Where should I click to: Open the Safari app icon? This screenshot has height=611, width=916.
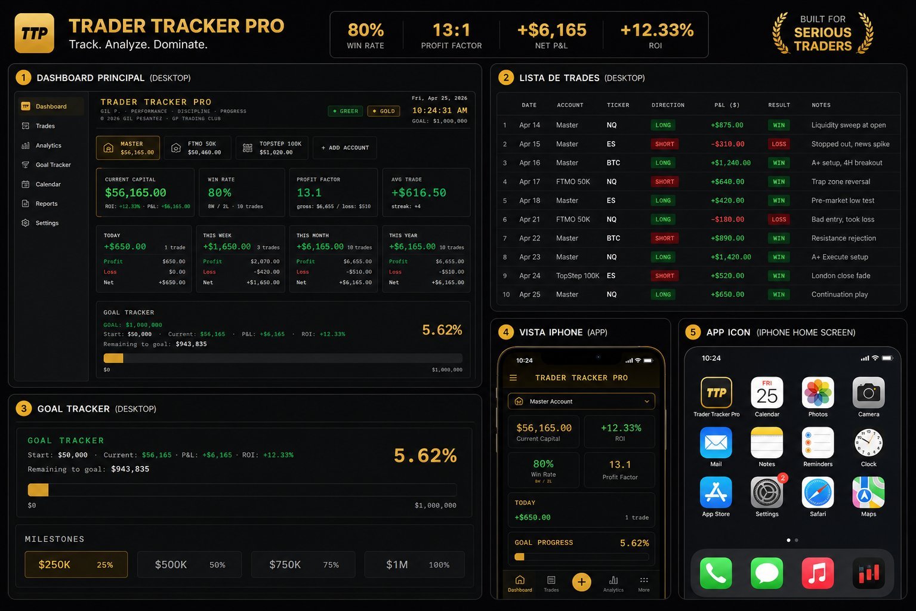pos(818,493)
